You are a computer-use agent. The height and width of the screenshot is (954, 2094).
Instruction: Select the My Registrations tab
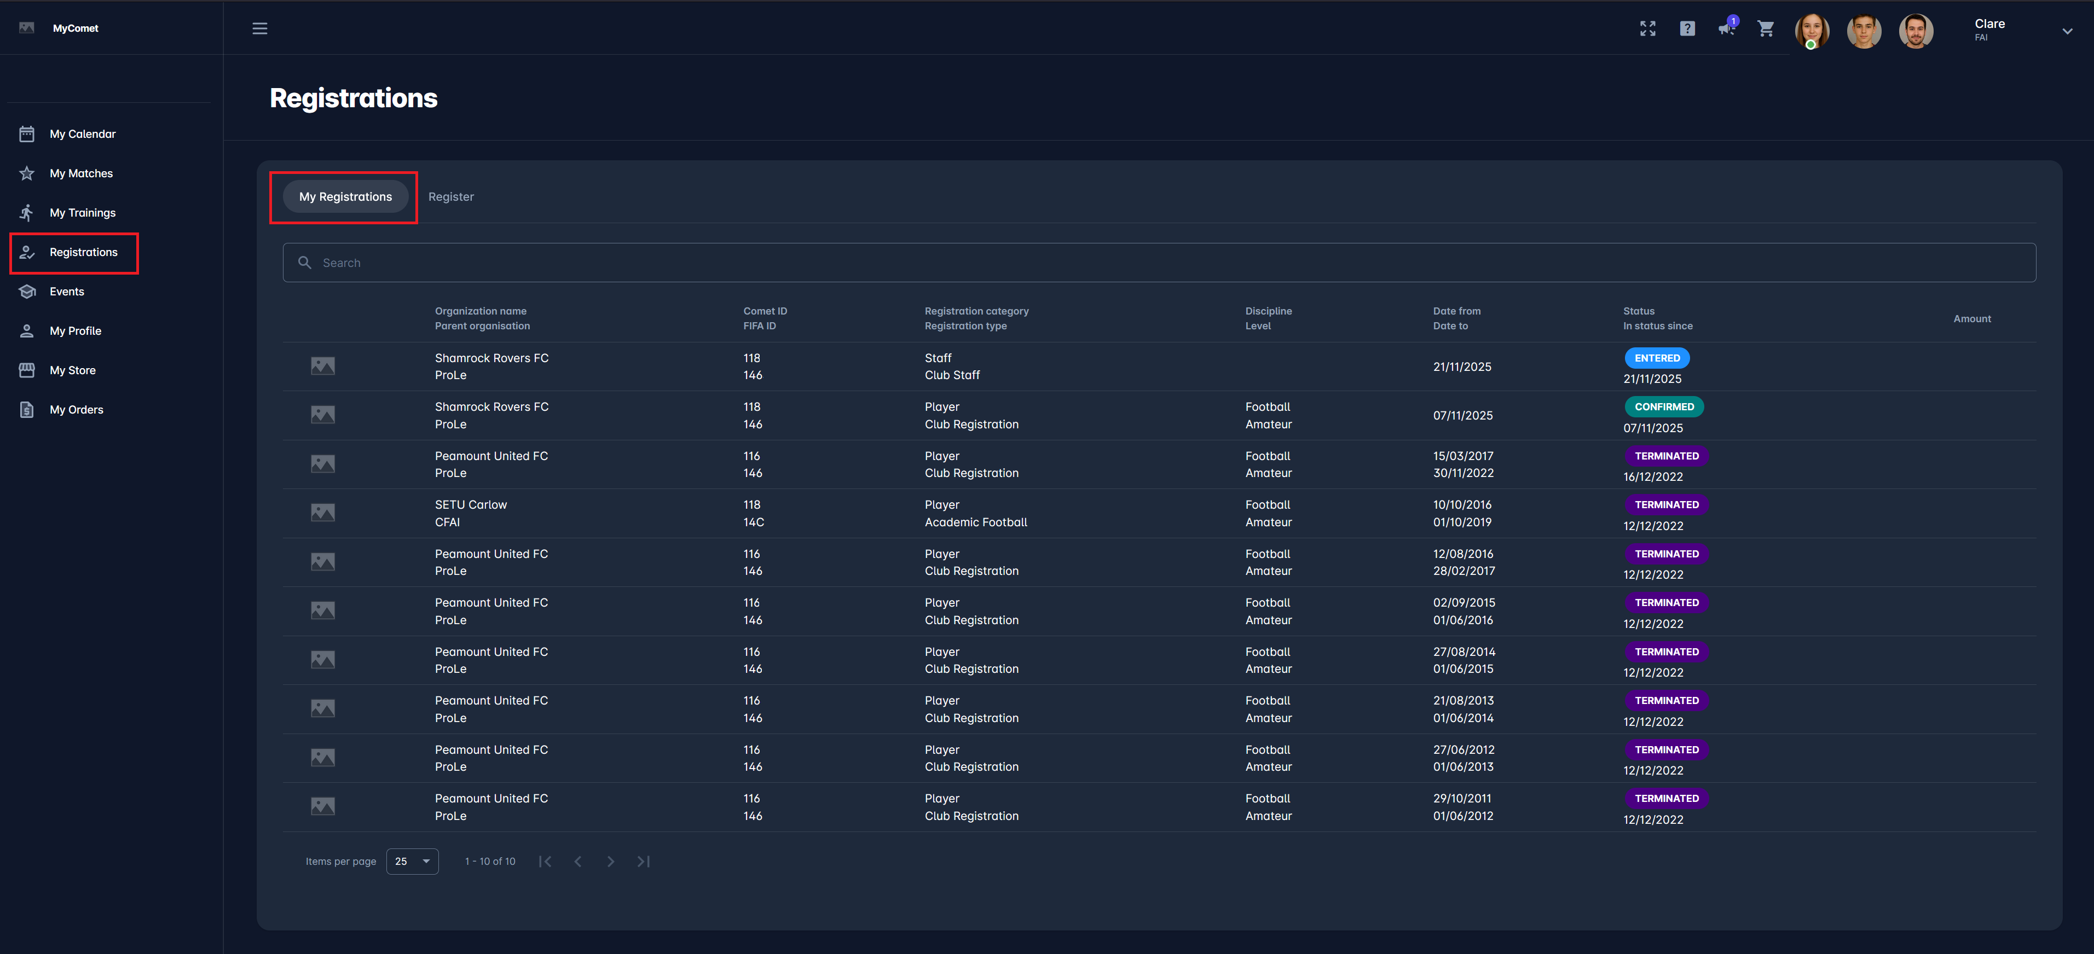pos(345,196)
